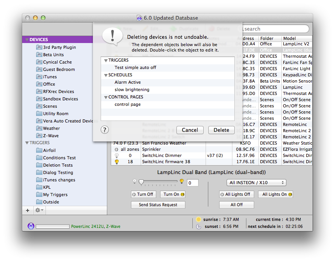Select the Cynical Cache folder icon
The image size is (335, 262).
(x=39, y=62)
